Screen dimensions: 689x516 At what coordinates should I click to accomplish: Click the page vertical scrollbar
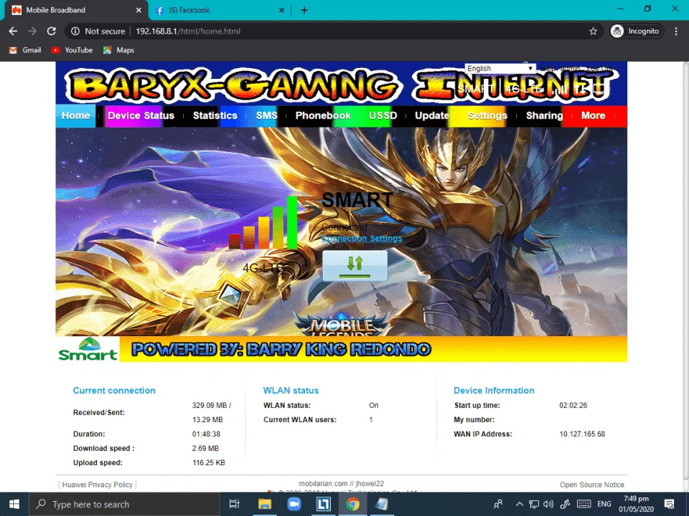click(685, 270)
